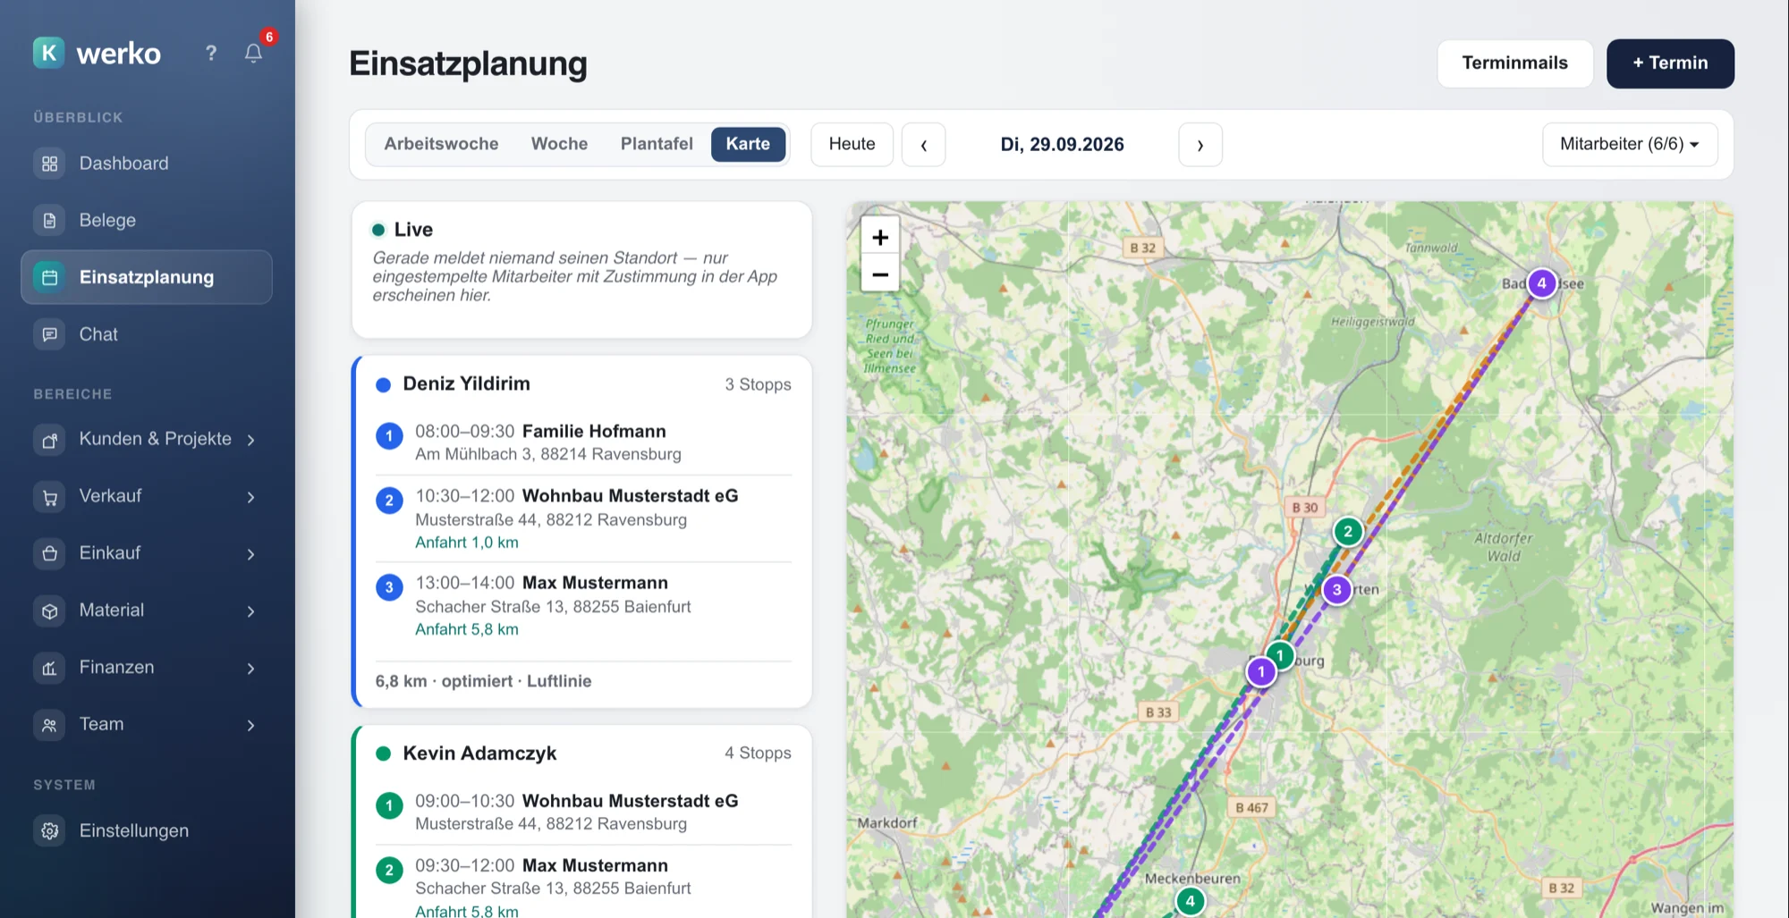Expand Verkauf section
This screenshot has width=1789, height=918.
point(147,496)
